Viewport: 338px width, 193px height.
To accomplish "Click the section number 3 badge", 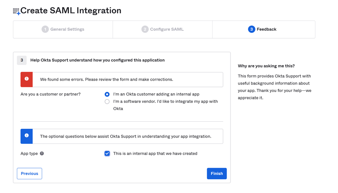I will point(22,60).
